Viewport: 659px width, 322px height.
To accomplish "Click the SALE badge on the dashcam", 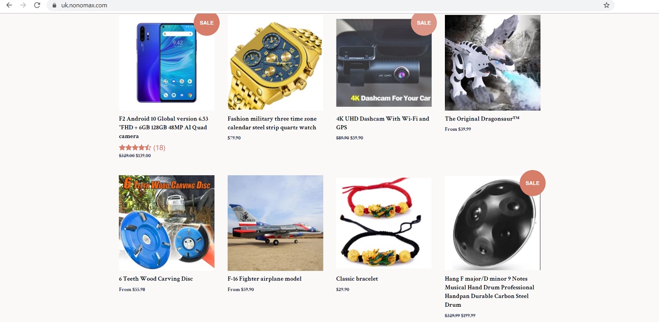I will point(424,23).
